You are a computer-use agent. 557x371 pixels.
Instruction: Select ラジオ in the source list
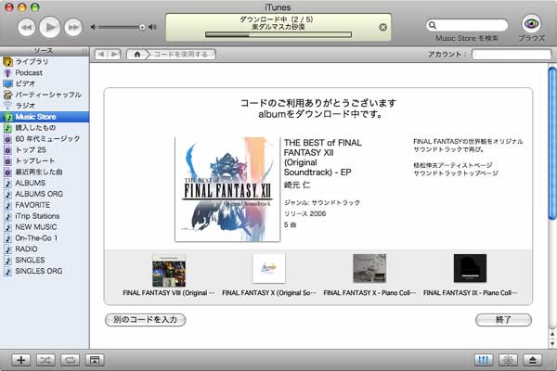point(45,106)
